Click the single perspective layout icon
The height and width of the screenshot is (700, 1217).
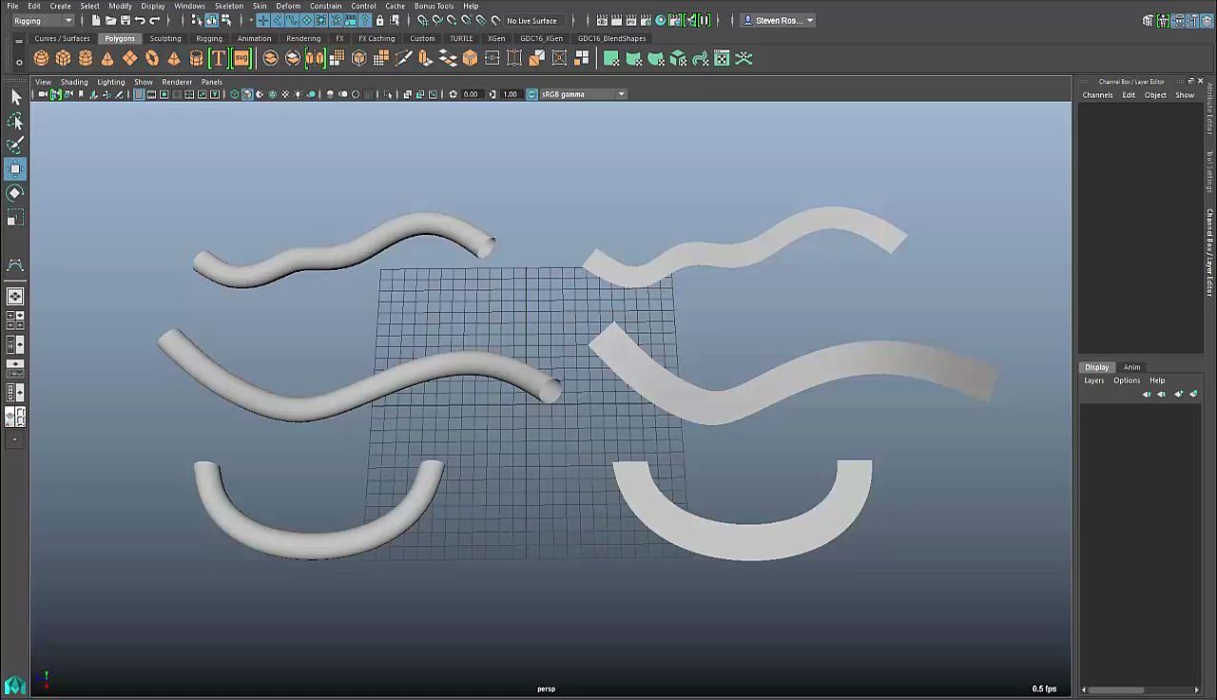(15, 297)
